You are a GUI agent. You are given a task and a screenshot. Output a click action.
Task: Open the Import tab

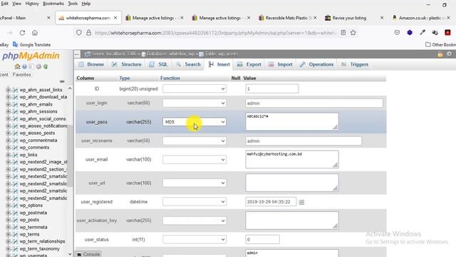[281, 64]
